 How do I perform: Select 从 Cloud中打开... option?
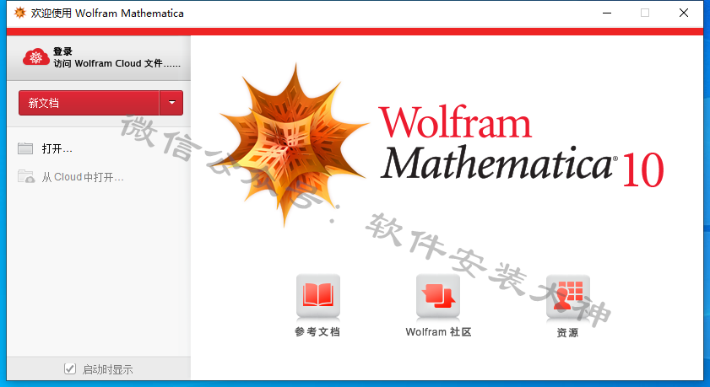tap(83, 177)
